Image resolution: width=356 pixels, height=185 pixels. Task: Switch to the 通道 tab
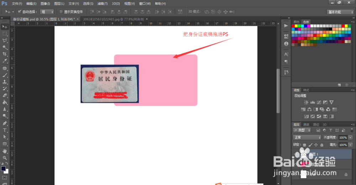tap(306, 125)
